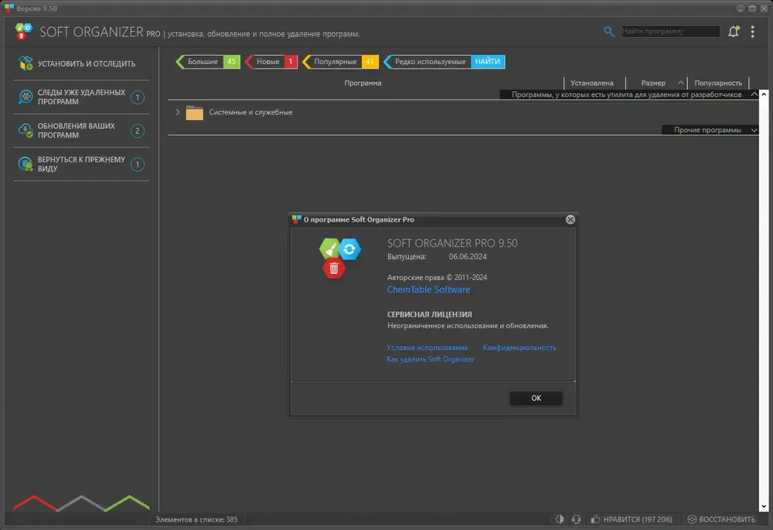
Task: Click the thumbs-up Нравится icon
Action: click(x=595, y=519)
